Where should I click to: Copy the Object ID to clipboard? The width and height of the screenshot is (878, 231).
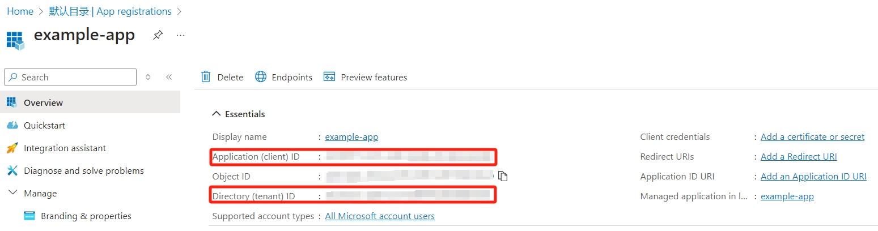click(503, 176)
